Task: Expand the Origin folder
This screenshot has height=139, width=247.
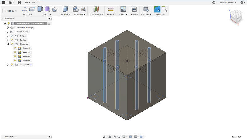Action: (x=7, y=36)
